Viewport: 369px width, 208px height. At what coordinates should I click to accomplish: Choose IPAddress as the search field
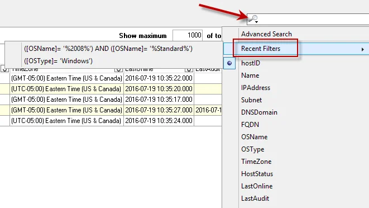[x=256, y=88]
